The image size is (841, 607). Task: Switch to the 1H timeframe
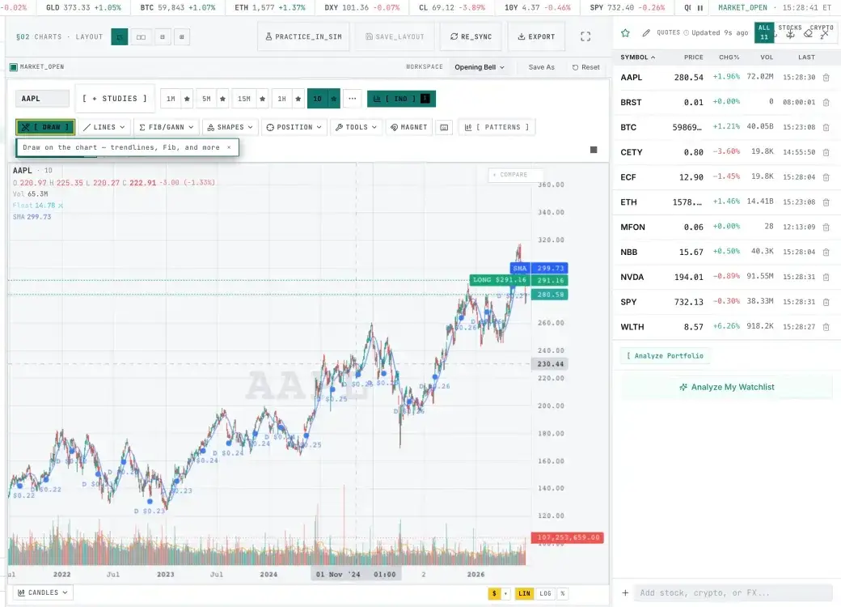[x=282, y=99]
